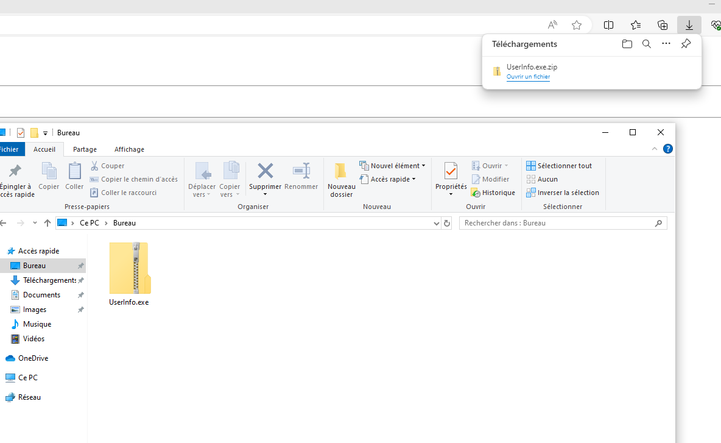This screenshot has width=721, height=443.
Task: Open the Accès rapide ribbon dropdown
Action: click(x=388, y=179)
